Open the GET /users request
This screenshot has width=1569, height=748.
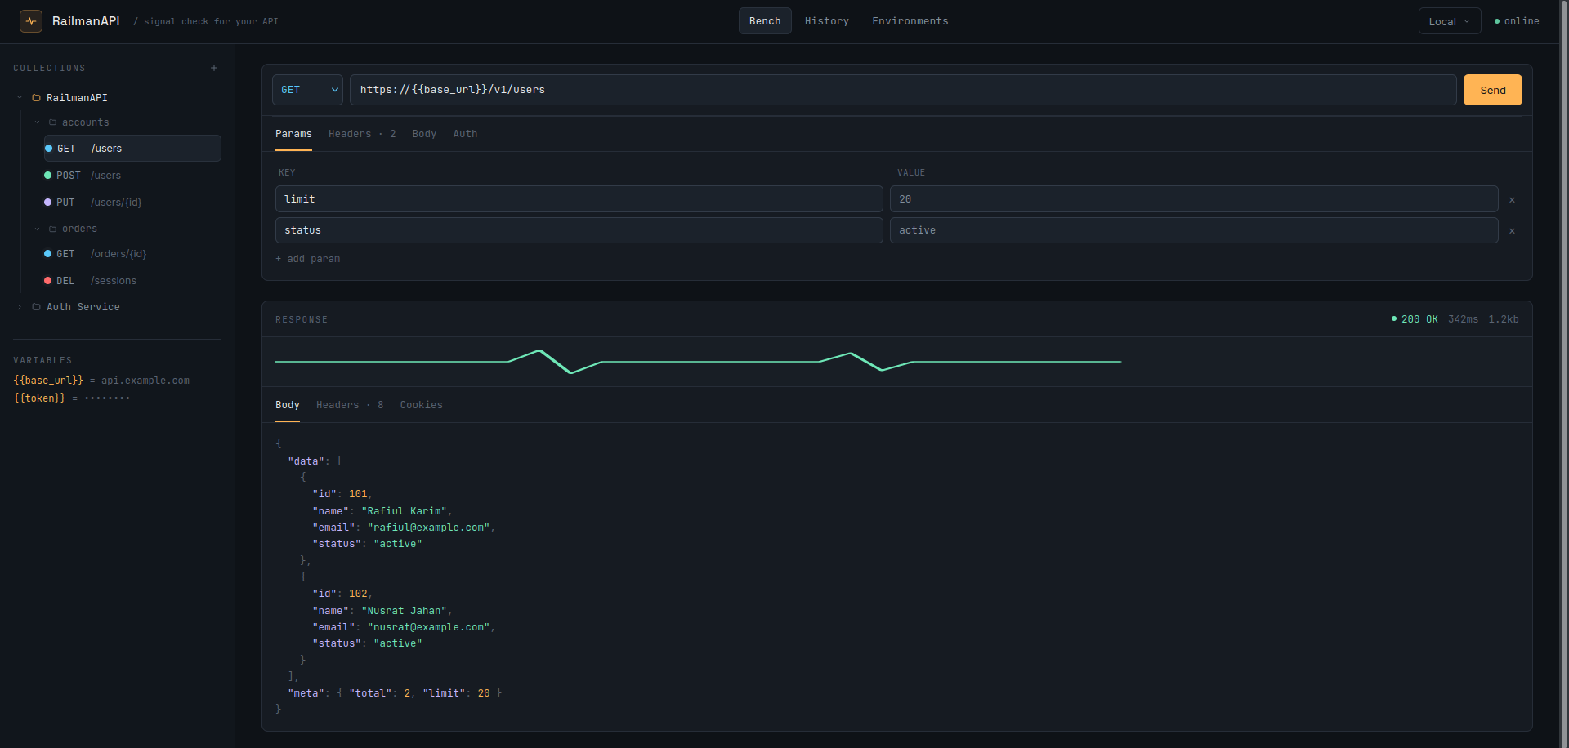click(132, 149)
